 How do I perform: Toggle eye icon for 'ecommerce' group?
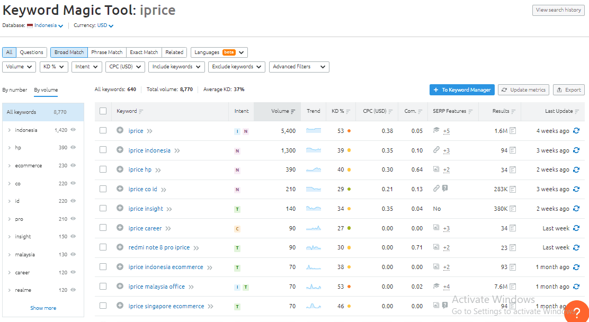[x=73, y=165]
